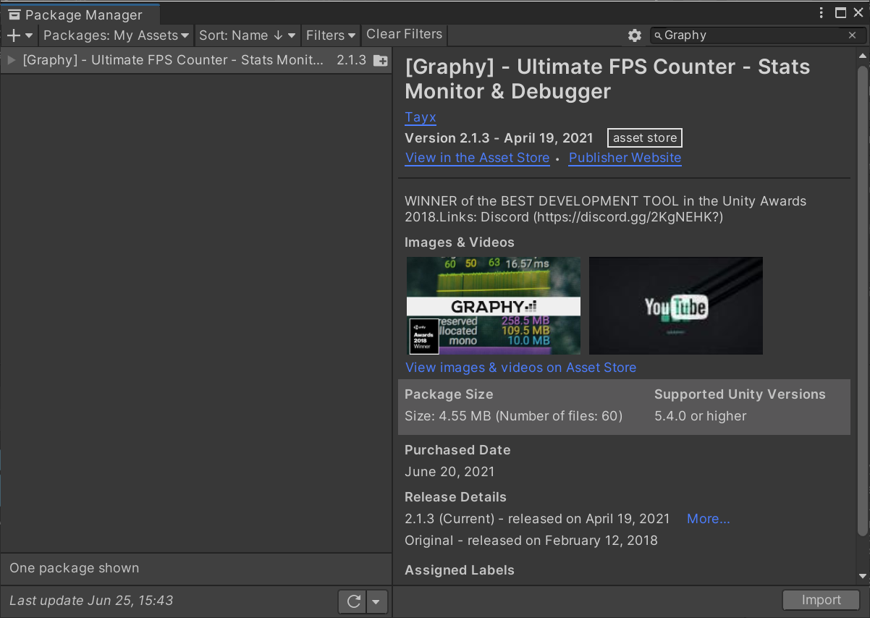
Task: Click the Version 2.1.3 - April 19, 2021 text
Action: tap(499, 137)
